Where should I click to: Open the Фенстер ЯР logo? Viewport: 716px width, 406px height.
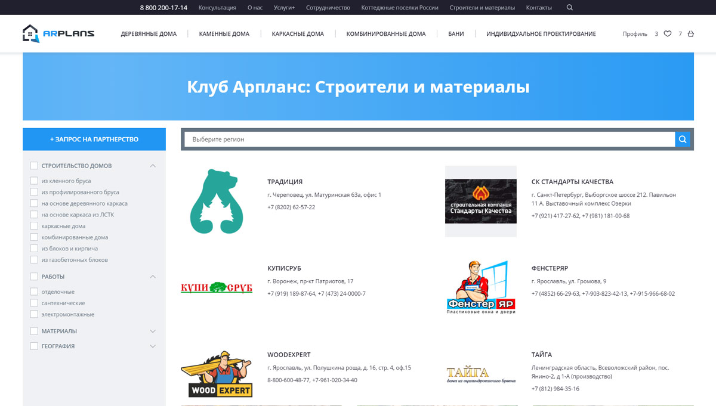[481, 288]
